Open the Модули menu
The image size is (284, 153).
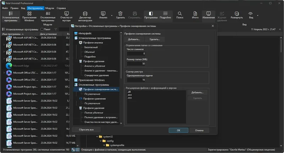tap(50, 8)
